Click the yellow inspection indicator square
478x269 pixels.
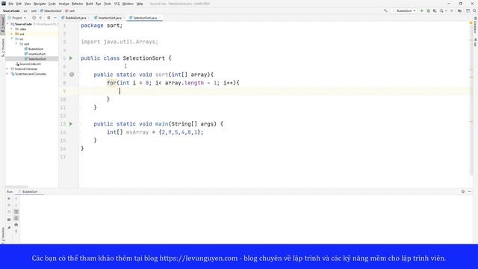[471, 22]
